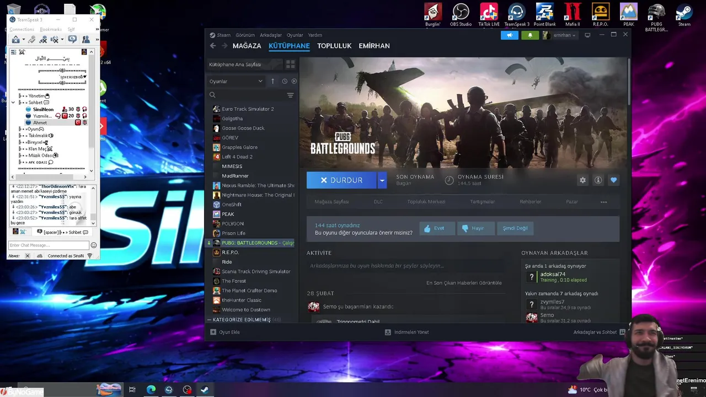Open OBS Studio desktop shortcut
Viewport: 706px width, 397px height.
[x=461, y=15]
